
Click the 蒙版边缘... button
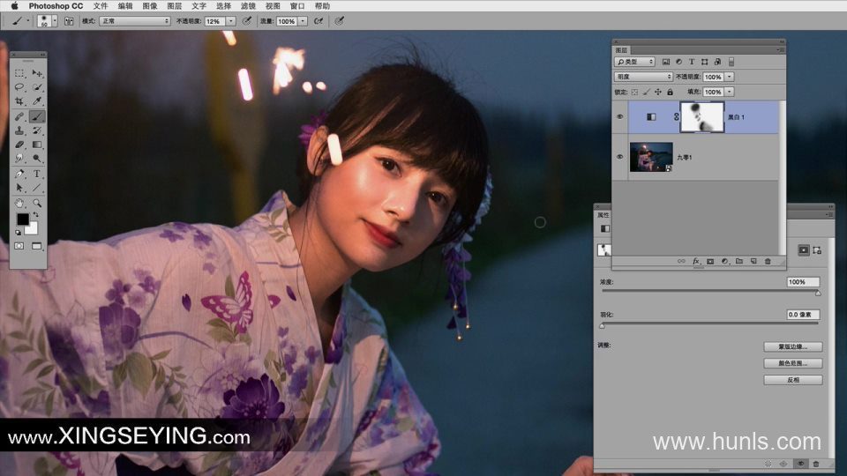coord(793,346)
